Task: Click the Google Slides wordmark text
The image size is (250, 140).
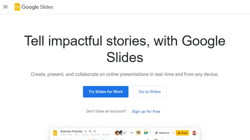Action: (37, 7)
